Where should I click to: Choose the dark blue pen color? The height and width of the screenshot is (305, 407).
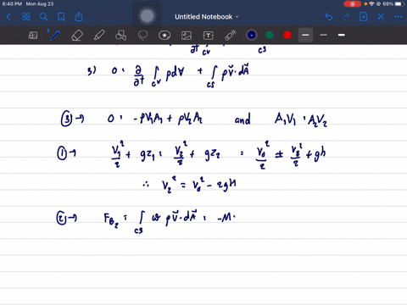pos(252,35)
